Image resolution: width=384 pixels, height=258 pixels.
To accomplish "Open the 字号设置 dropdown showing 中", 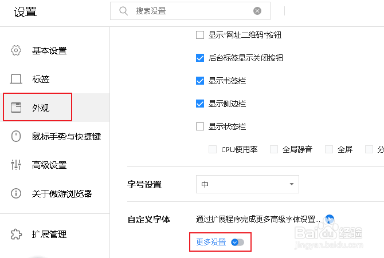I will (248, 184).
